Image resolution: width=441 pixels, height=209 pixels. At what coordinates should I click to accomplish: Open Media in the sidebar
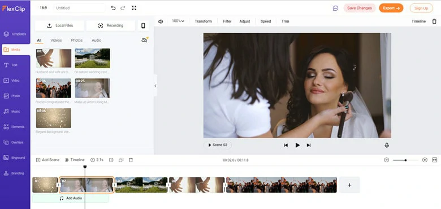[x=15, y=50]
